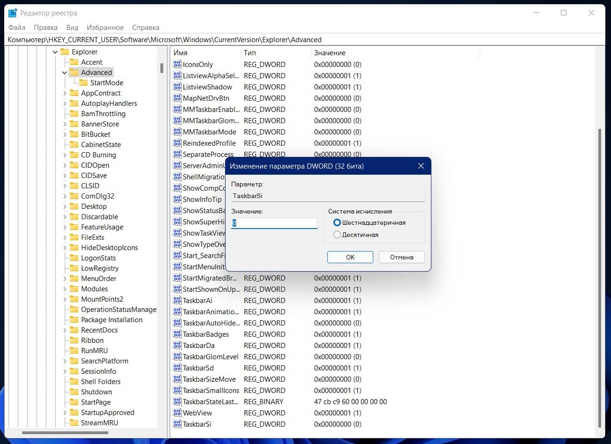Click the Отмена button
The width and height of the screenshot is (611, 444).
pyautogui.click(x=402, y=257)
